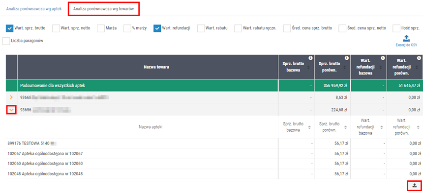Uncheck Wart. sprz. brutto checkbox
The height and width of the screenshot is (191, 423).
coord(9,28)
